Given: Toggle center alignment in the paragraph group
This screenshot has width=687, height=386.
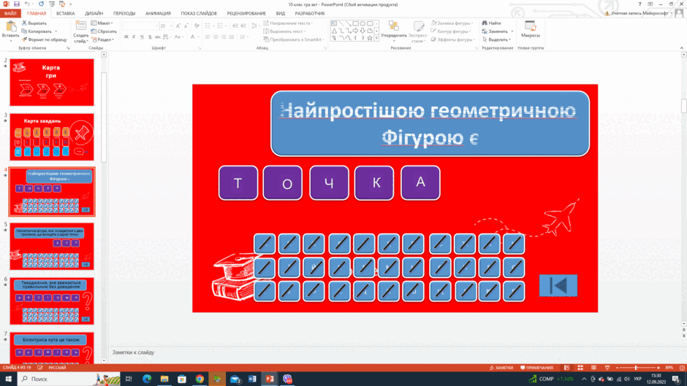Looking at the screenshot, I should click(216, 36).
